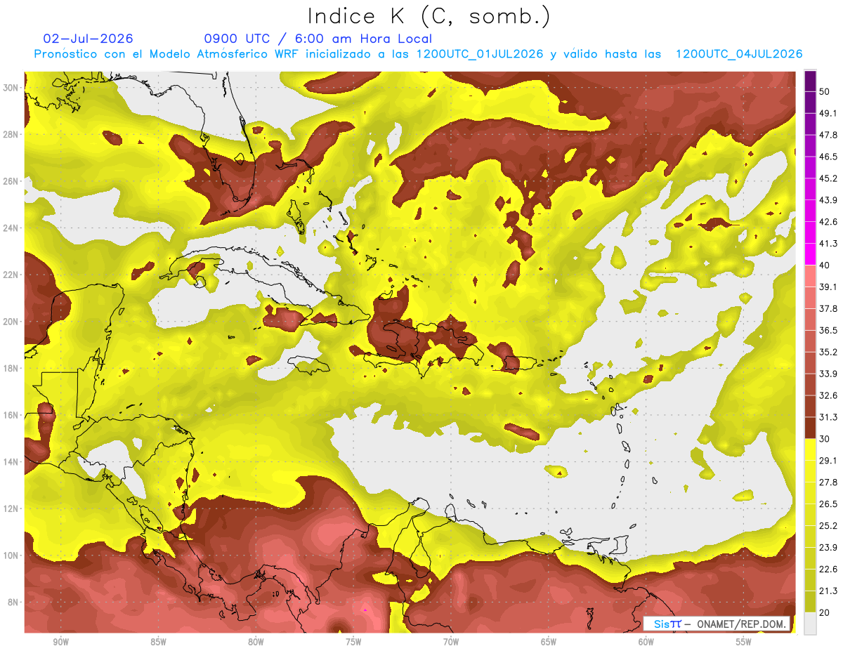This screenshot has height=651, width=843.
Task: Click the legend value '49.1'
Action: 828,113
